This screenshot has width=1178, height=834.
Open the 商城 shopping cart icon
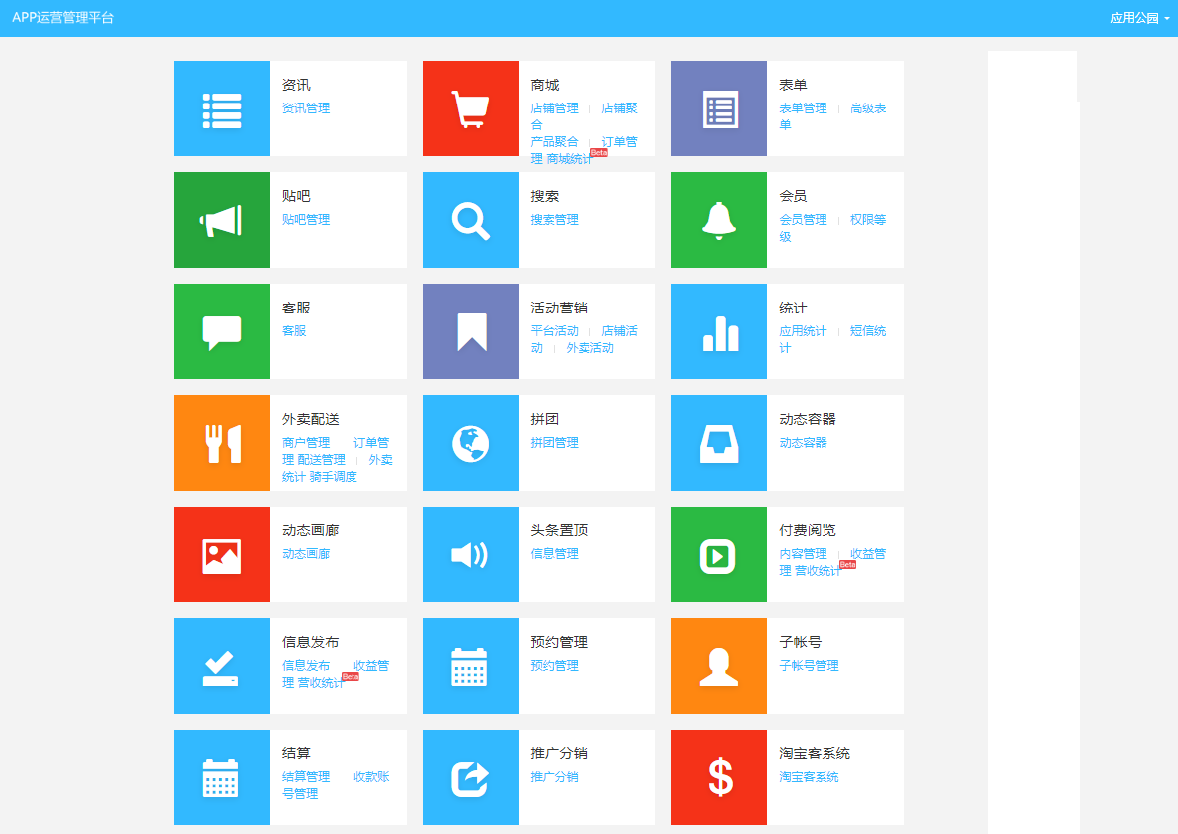click(470, 108)
